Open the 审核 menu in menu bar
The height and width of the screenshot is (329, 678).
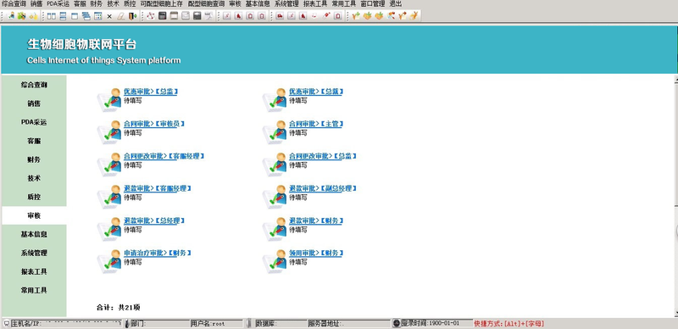pos(235,3)
